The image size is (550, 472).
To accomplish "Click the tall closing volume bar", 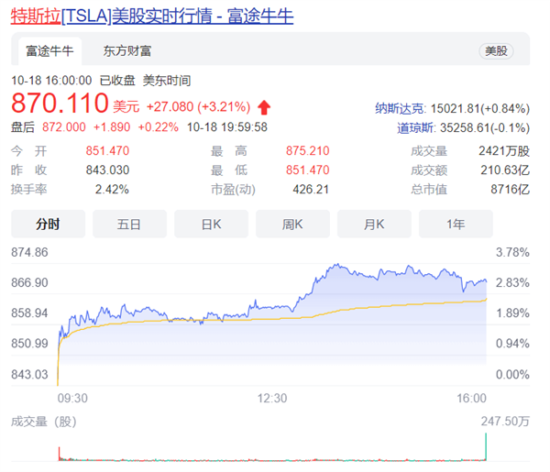I will (x=485, y=448).
